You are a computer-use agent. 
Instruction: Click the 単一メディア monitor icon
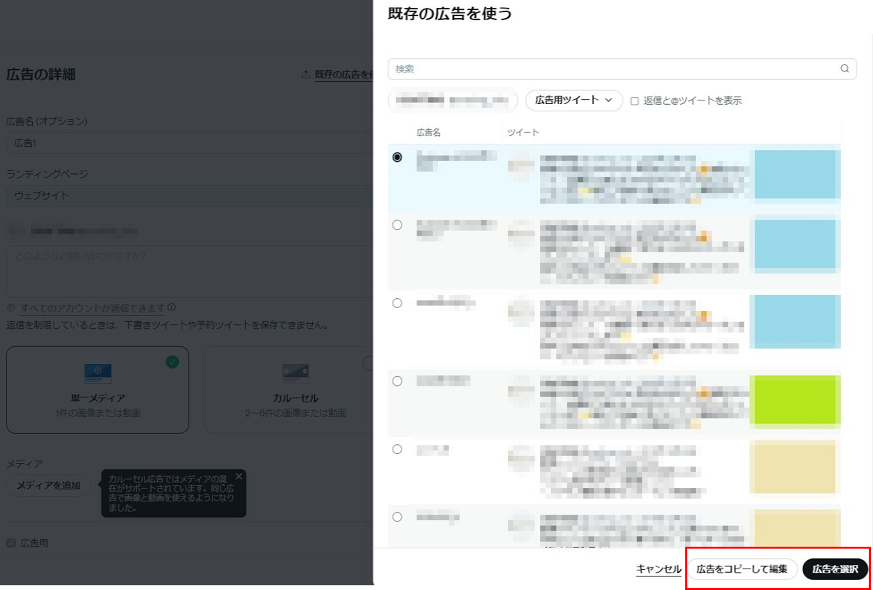pos(98,374)
